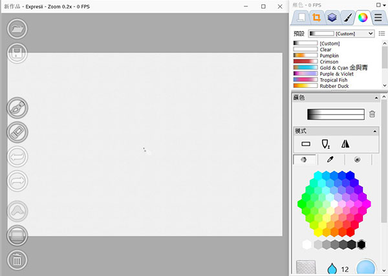Click the current black-to-white gradient bar

[x=336, y=114]
